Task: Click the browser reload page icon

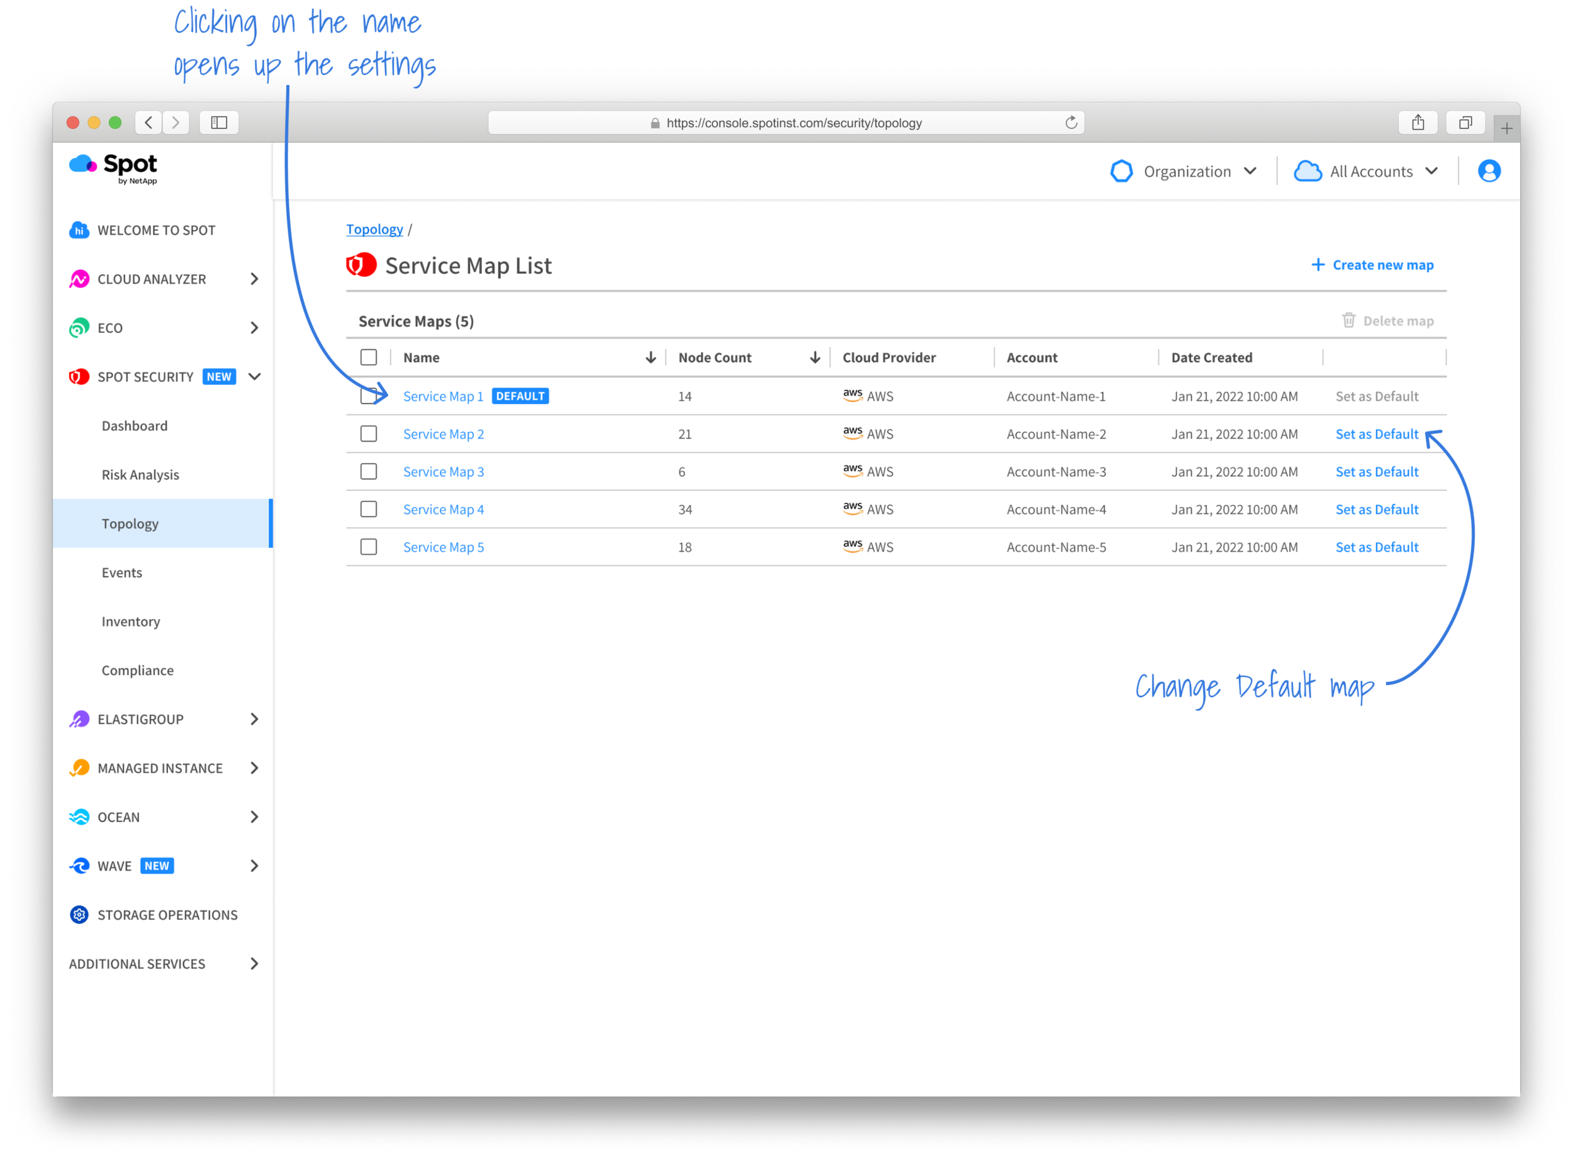Action: tap(1071, 123)
